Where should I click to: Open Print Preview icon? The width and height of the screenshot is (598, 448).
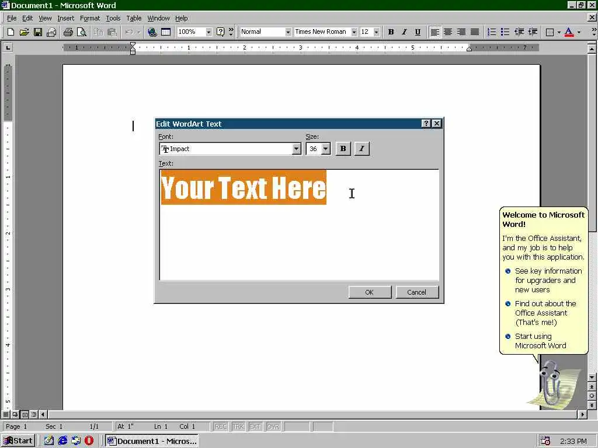82,32
